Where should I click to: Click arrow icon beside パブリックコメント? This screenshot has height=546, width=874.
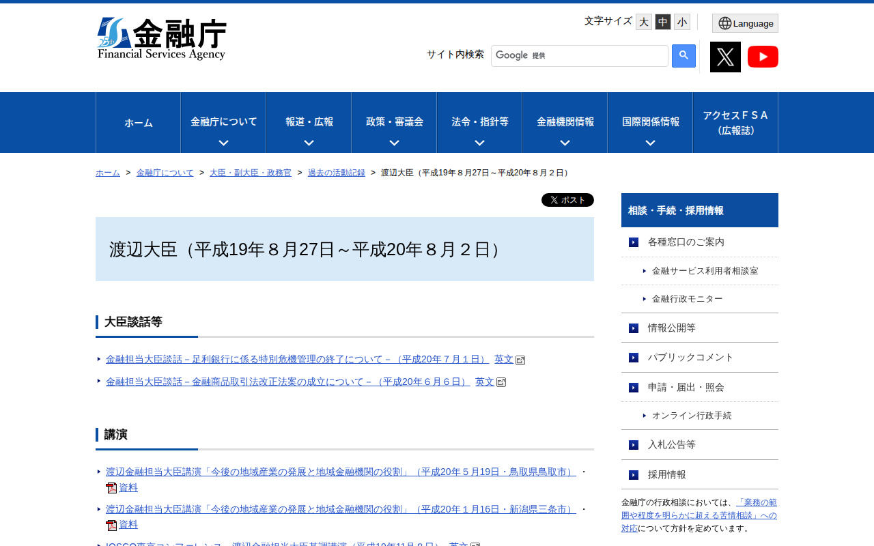click(634, 358)
